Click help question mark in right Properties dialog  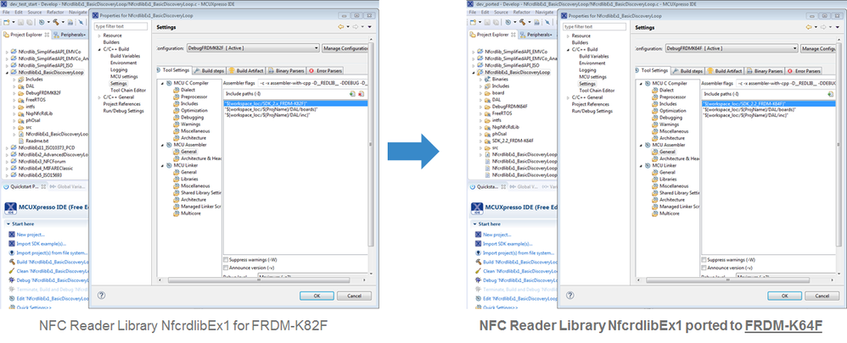[x=570, y=296]
